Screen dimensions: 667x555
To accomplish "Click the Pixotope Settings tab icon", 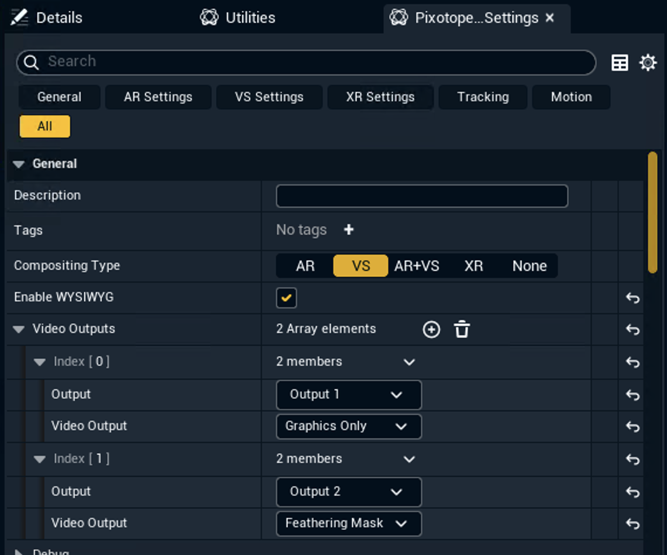I will (398, 18).
